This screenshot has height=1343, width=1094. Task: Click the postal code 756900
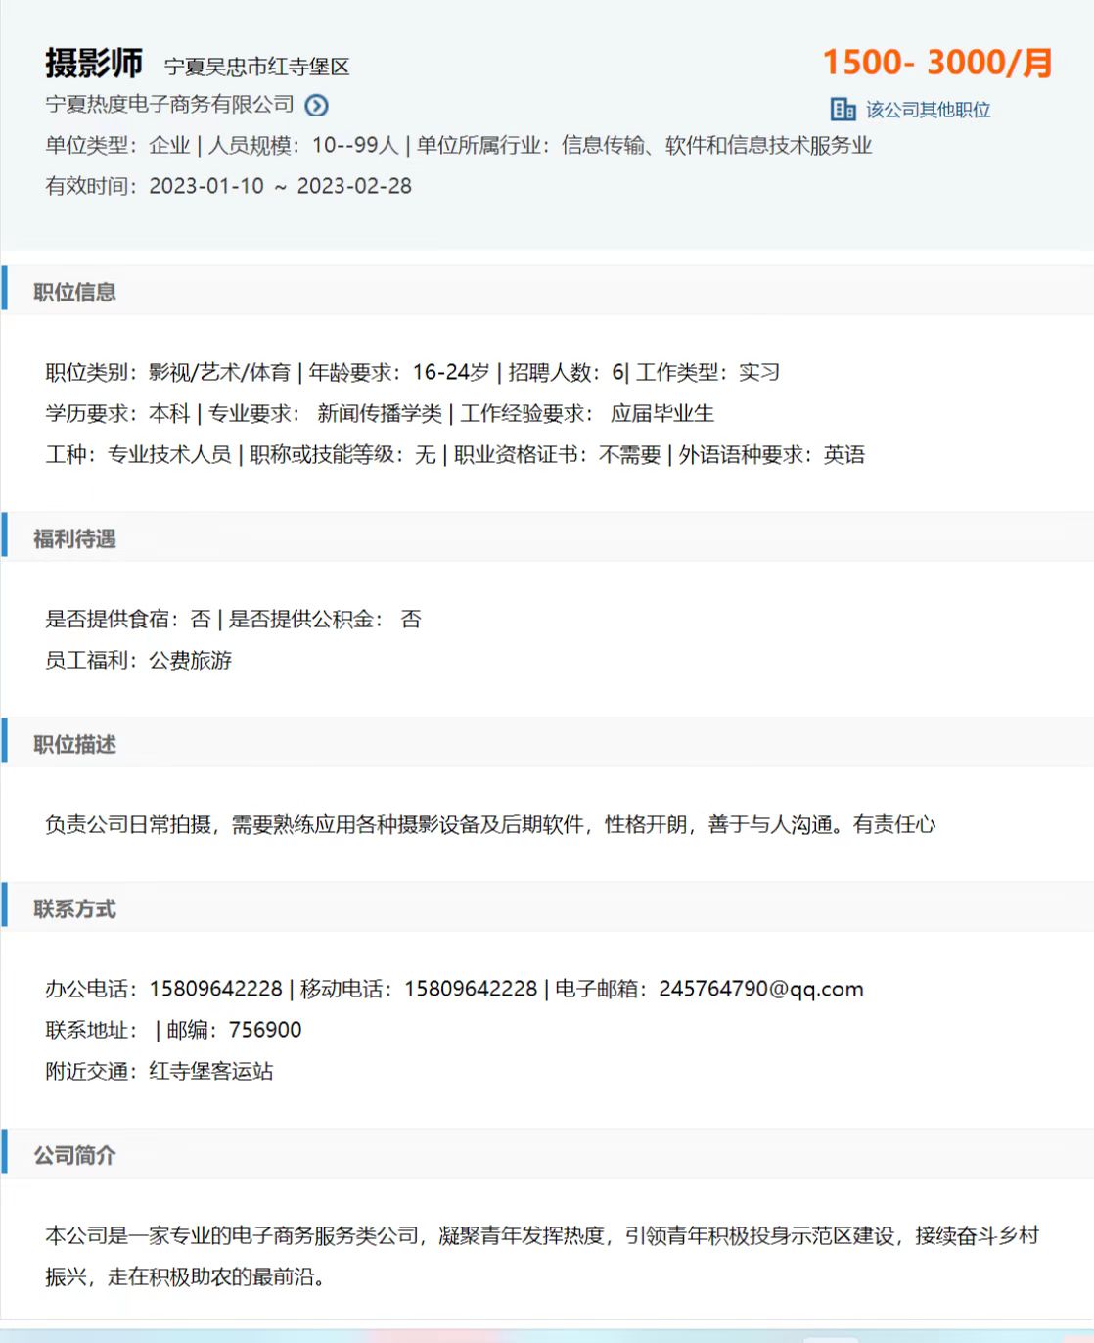(x=265, y=1030)
